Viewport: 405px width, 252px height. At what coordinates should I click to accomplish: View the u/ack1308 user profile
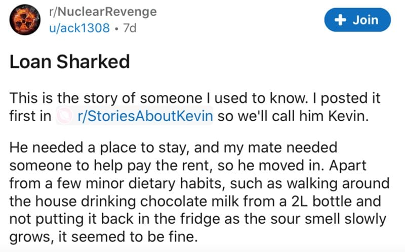point(79,28)
